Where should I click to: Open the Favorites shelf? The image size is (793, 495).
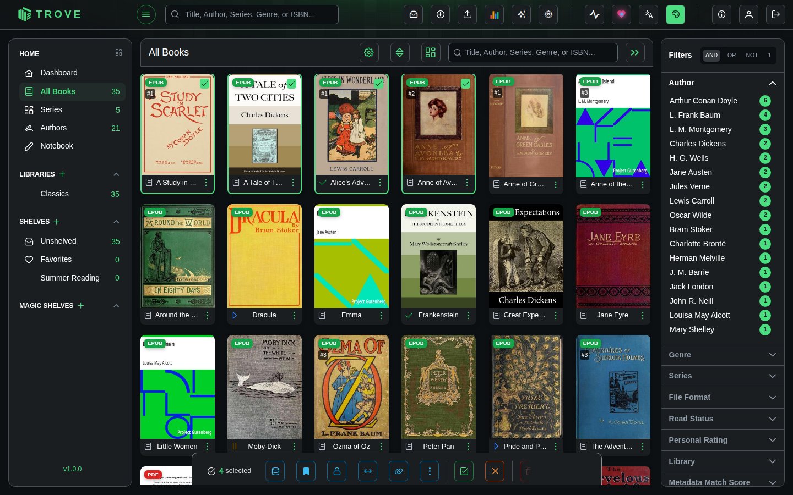[72, 259]
